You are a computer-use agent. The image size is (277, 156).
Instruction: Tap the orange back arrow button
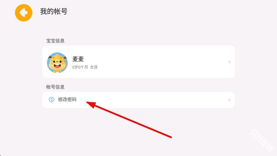pyautogui.click(x=24, y=13)
